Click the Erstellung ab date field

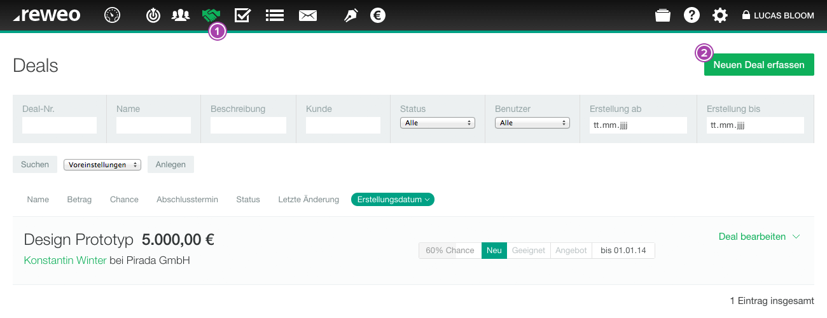coord(638,125)
